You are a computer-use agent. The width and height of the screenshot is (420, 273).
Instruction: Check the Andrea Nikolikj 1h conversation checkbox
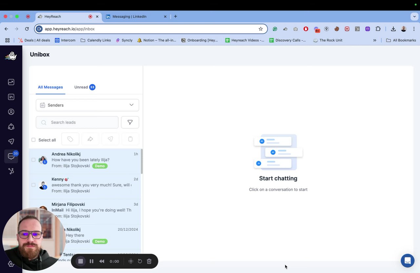[33, 160]
